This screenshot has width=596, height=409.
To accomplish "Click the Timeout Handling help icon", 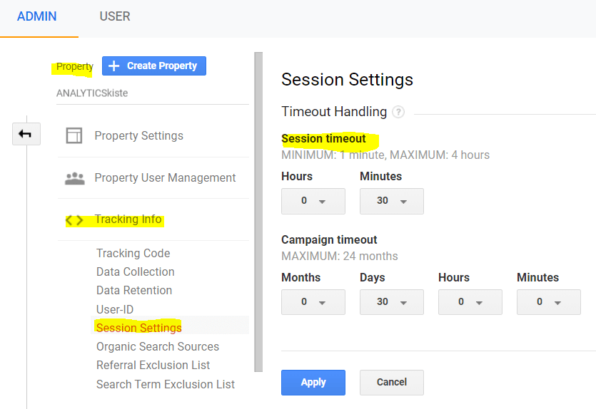I will click(398, 112).
